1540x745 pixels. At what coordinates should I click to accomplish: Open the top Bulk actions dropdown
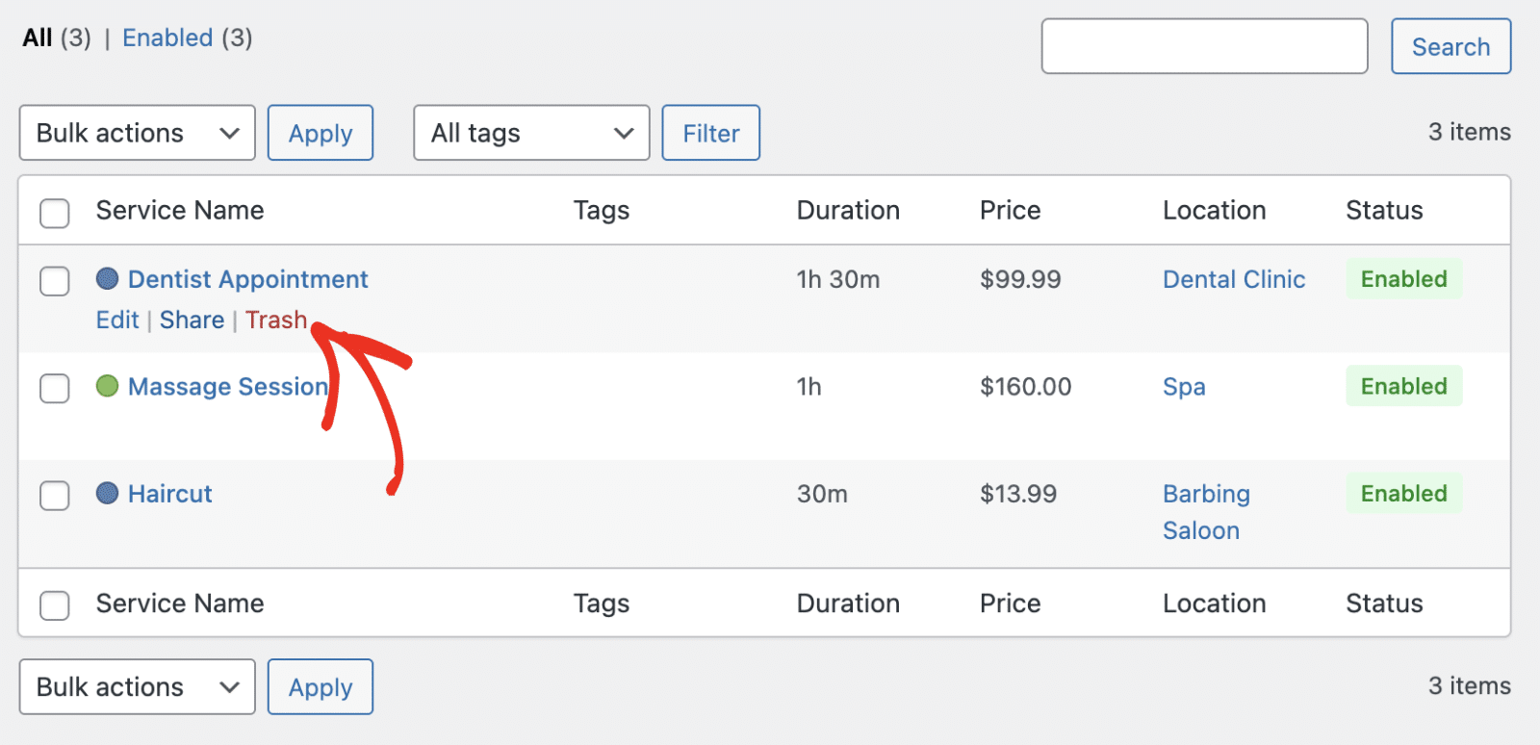point(137,133)
